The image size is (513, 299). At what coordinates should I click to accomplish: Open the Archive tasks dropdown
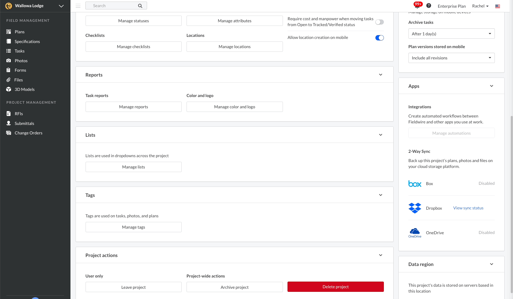click(451, 34)
